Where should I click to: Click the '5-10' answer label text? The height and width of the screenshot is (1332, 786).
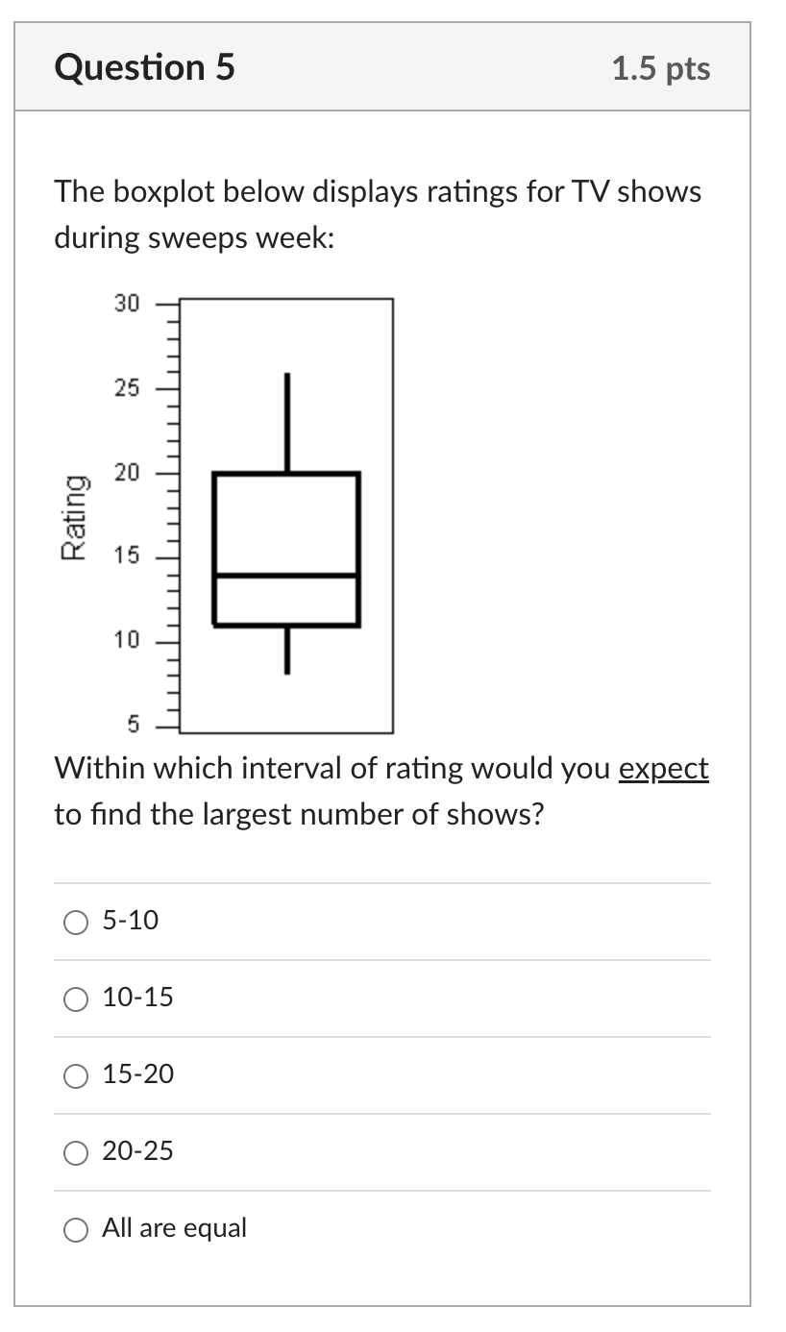129,921
